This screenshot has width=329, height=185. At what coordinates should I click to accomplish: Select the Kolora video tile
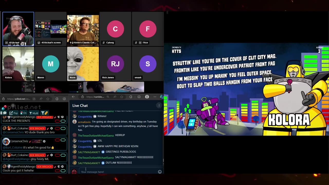click(18, 64)
